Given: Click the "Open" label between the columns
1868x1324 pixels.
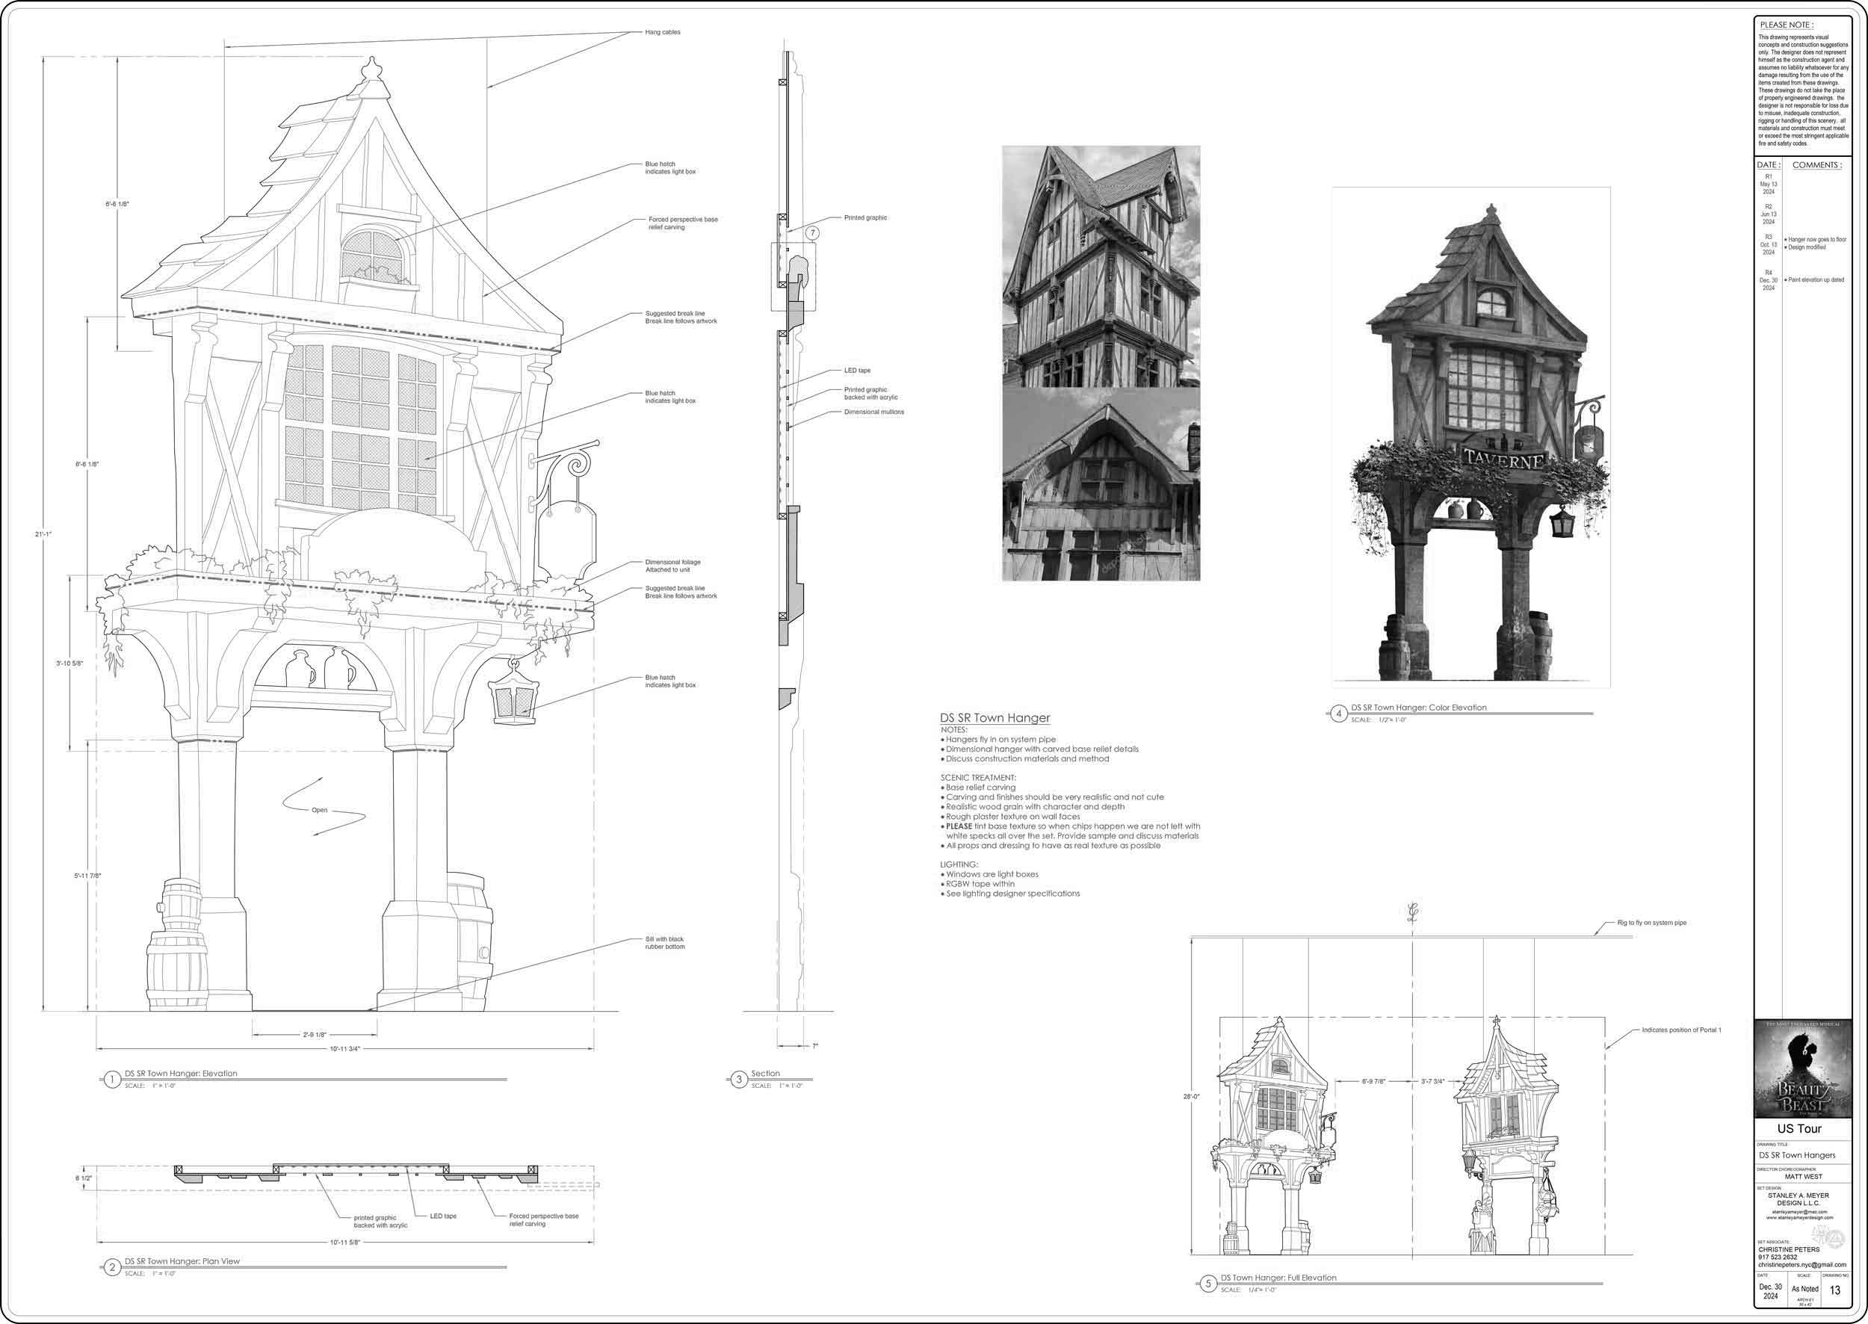Looking at the screenshot, I should pyautogui.click(x=320, y=809).
